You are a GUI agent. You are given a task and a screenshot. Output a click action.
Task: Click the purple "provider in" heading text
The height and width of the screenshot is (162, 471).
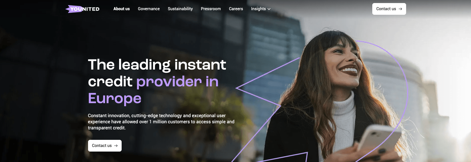point(177,82)
